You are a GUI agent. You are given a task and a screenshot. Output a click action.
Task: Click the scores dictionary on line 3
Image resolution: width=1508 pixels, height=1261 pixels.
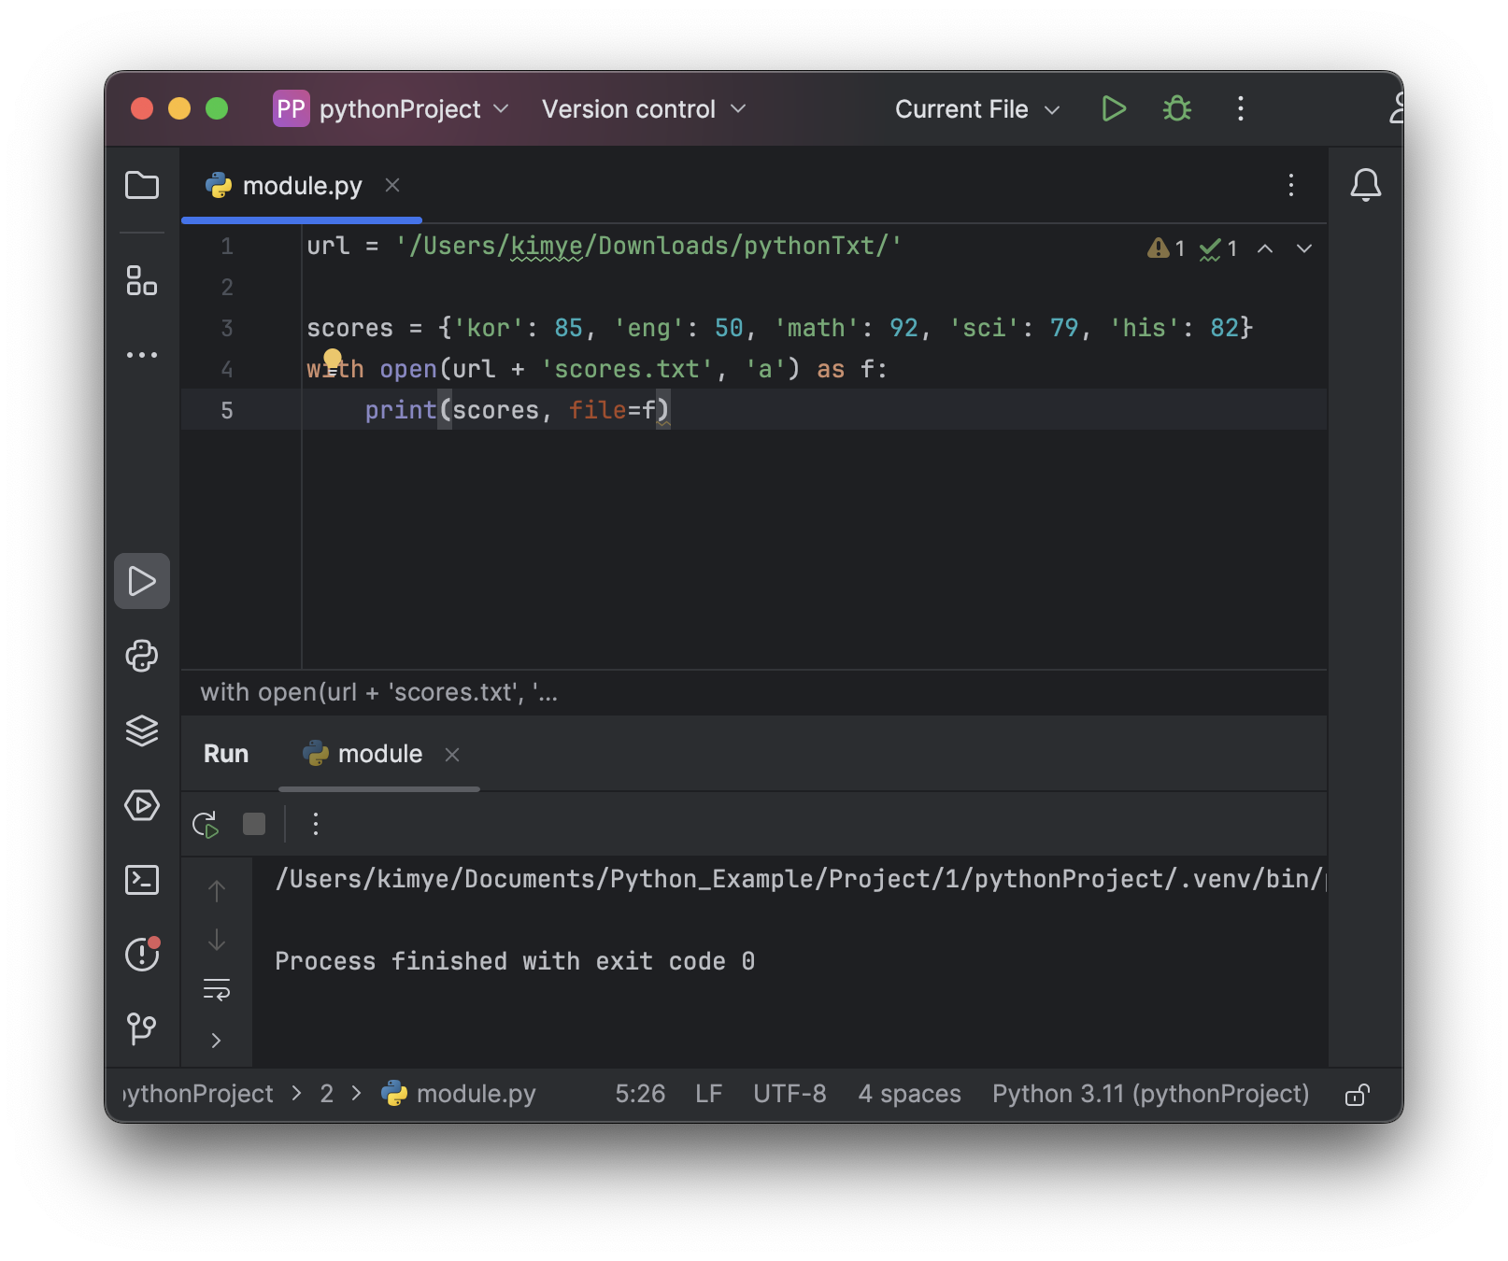point(779,328)
